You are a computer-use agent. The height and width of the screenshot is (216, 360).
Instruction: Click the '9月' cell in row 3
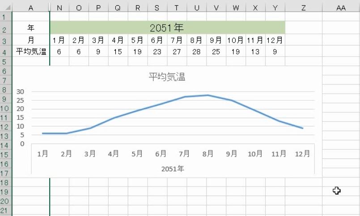(x=216, y=40)
